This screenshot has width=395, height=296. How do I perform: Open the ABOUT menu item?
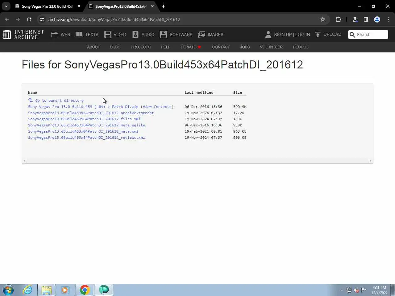[x=94, y=47]
